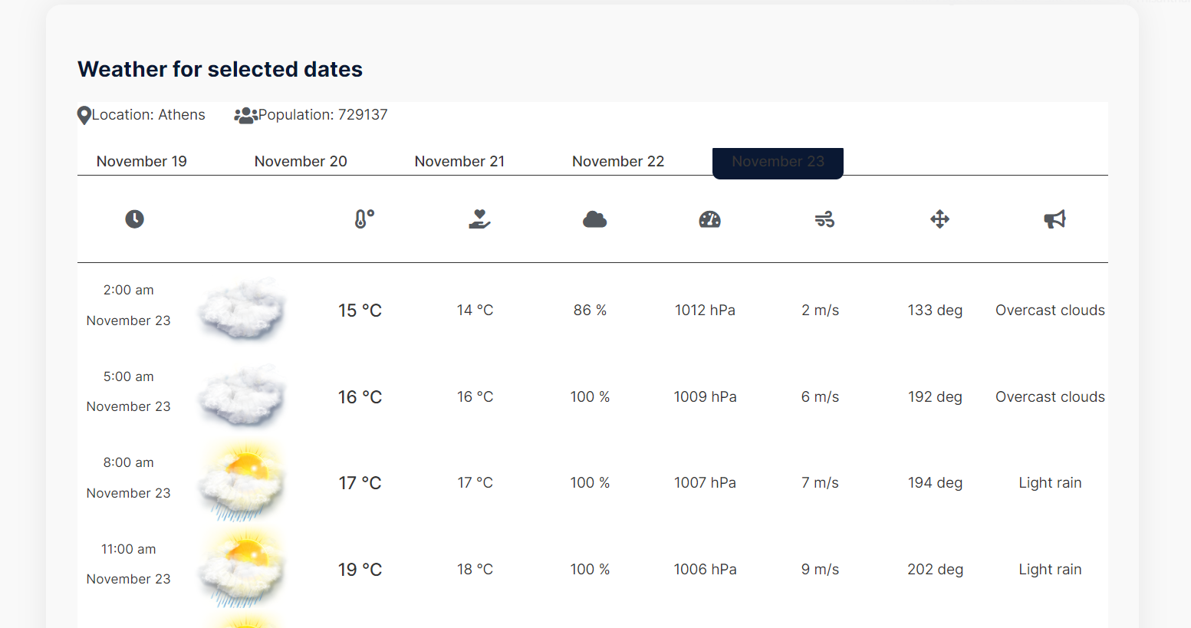Open the November 21 tab
Screen dimensions: 1191x628
tap(459, 162)
